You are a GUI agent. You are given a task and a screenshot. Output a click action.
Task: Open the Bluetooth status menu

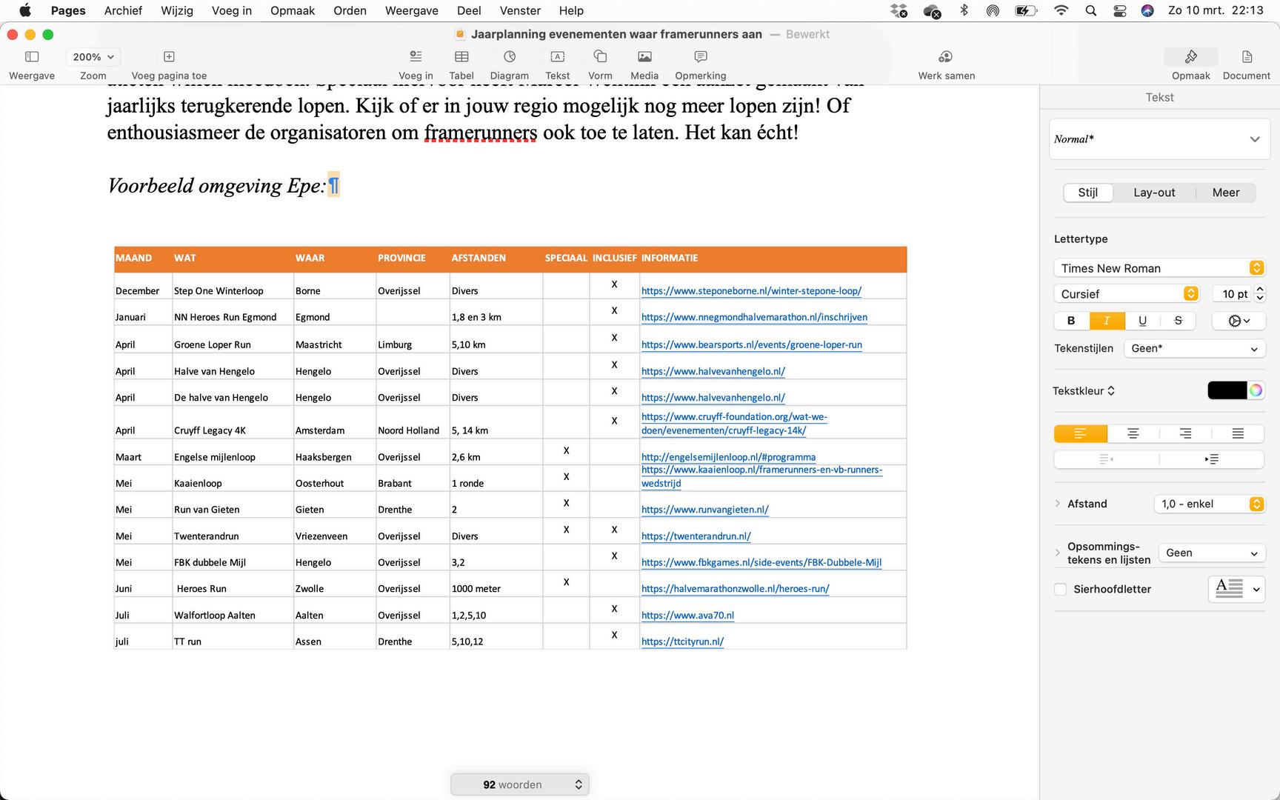964,10
